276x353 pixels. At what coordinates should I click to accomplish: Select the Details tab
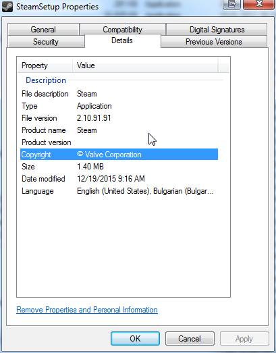[x=122, y=40]
